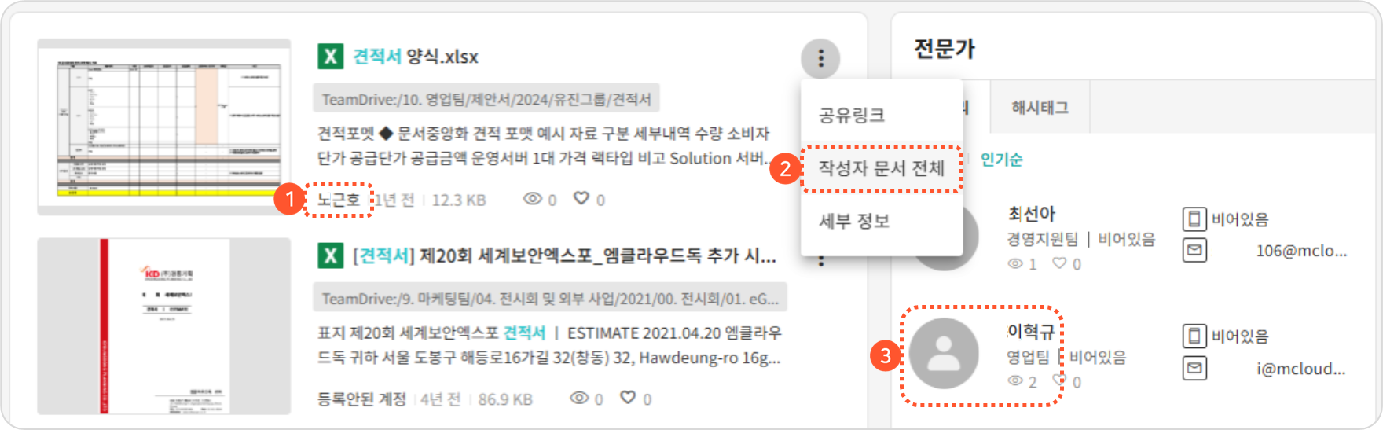Click the eye icon on 세계보안엑스포 document
This screenshot has height=430, width=1383.
tap(579, 398)
